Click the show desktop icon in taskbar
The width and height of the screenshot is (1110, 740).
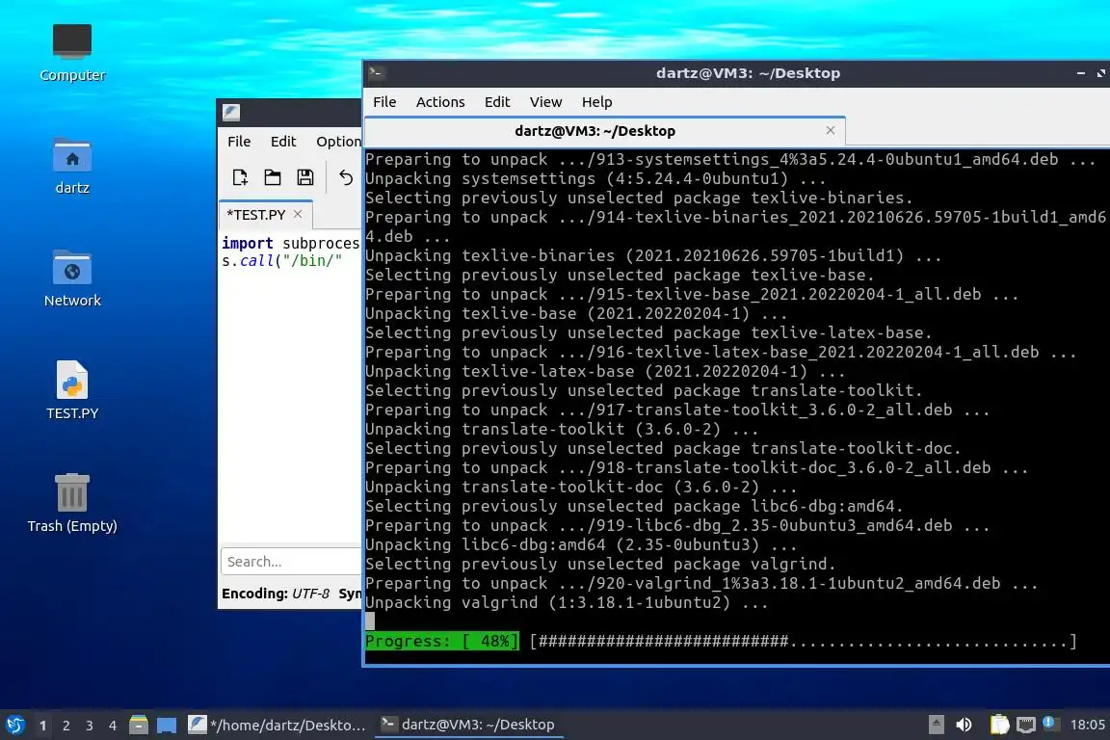(x=167, y=725)
